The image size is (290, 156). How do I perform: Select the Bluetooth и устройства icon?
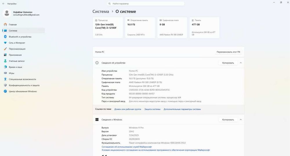(x=5, y=37)
